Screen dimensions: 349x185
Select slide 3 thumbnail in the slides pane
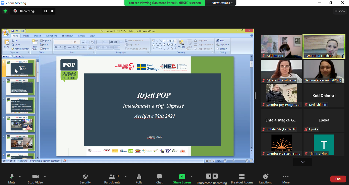click(20, 105)
